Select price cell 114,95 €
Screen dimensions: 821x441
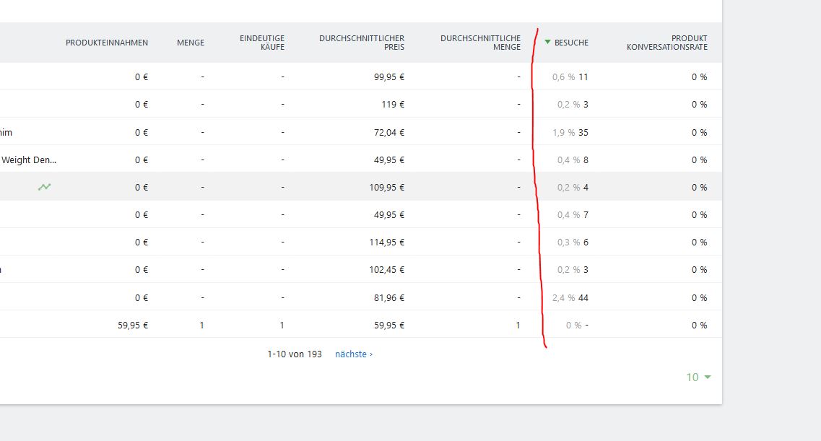pyautogui.click(x=386, y=243)
